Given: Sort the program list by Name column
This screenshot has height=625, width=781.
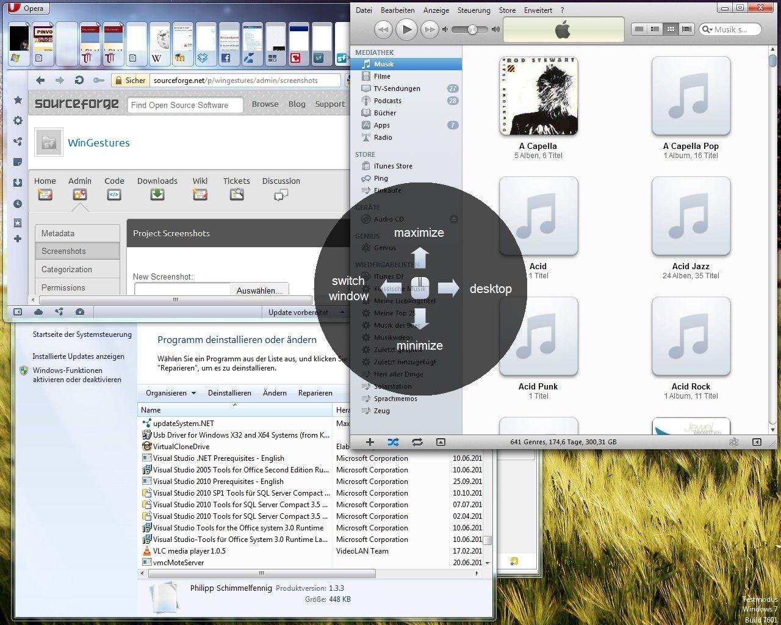Looking at the screenshot, I should (151, 410).
